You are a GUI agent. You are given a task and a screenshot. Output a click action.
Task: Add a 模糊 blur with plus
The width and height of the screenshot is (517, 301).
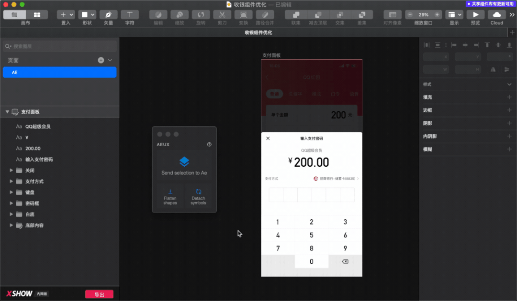(x=509, y=149)
